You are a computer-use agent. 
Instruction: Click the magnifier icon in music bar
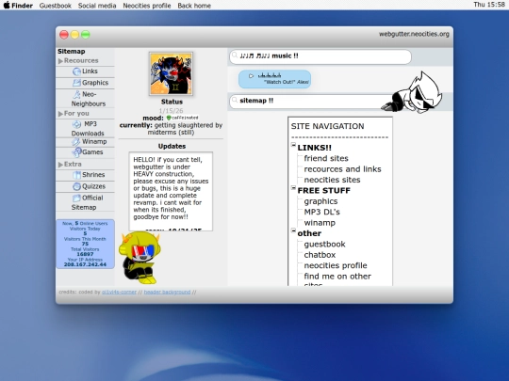(235, 56)
